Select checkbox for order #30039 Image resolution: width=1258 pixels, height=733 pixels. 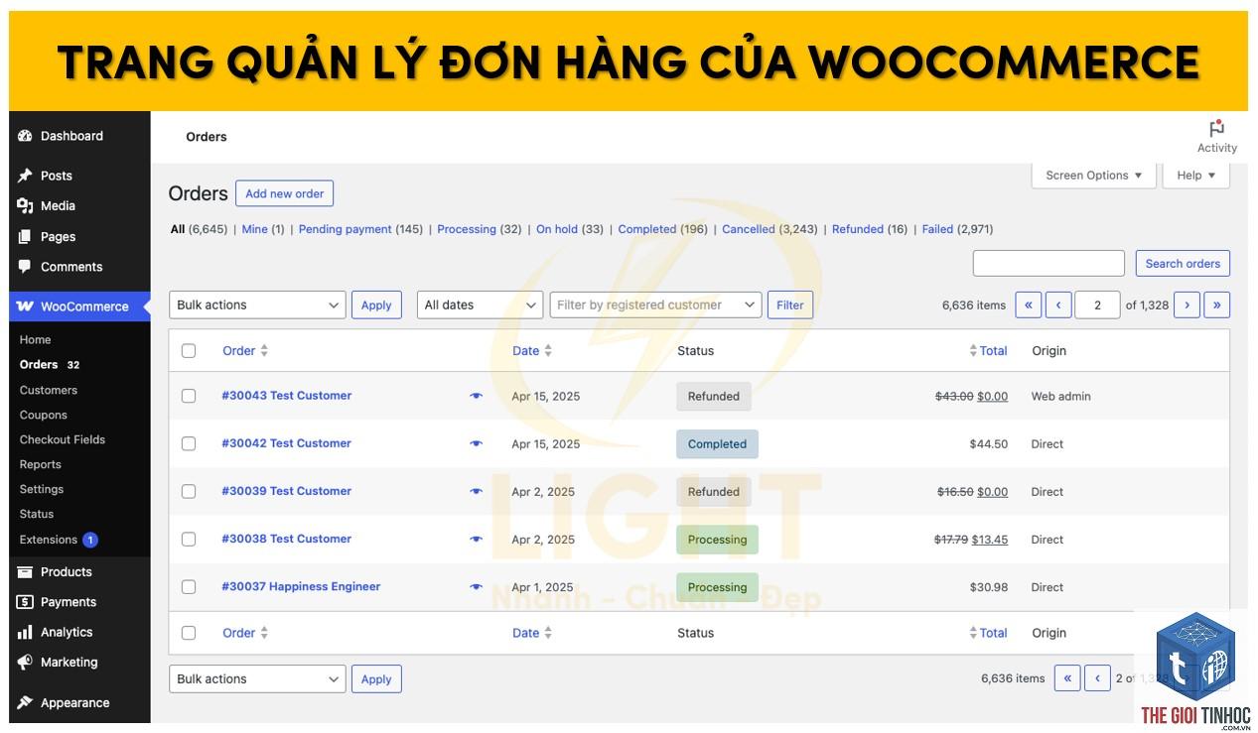[x=189, y=491]
